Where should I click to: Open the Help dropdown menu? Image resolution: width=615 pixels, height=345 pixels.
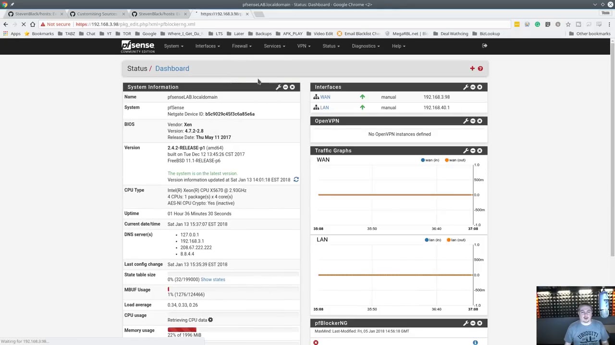point(399,46)
